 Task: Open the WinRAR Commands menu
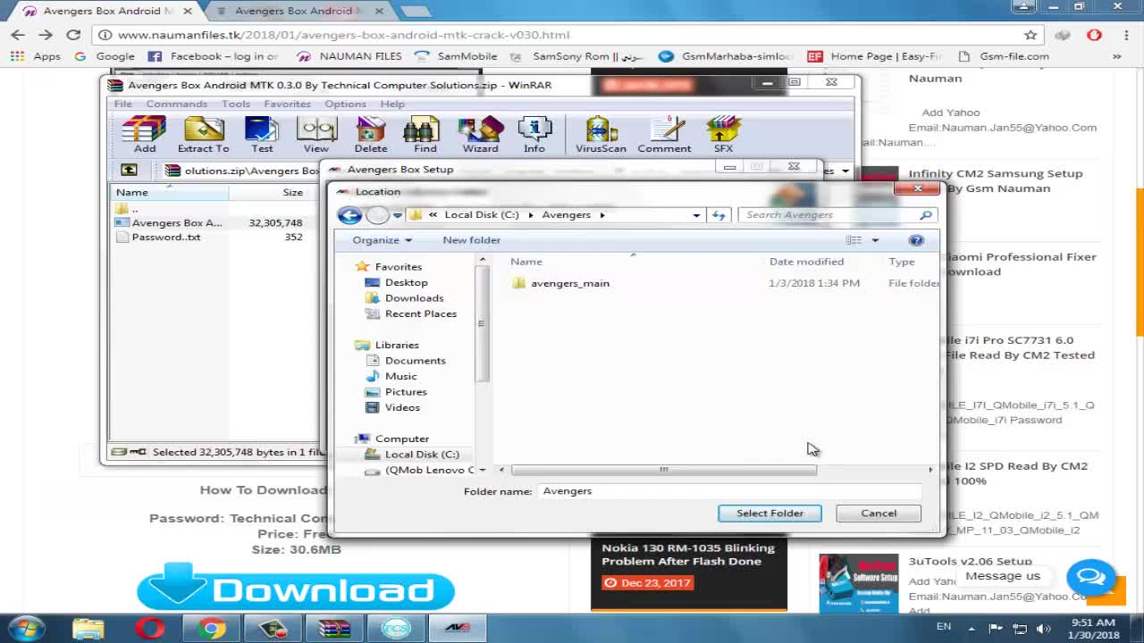(176, 104)
